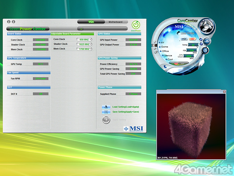Click the Board Status section header
Screen dimensions: 234x176
pyautogui.click(x=29, y=34)
